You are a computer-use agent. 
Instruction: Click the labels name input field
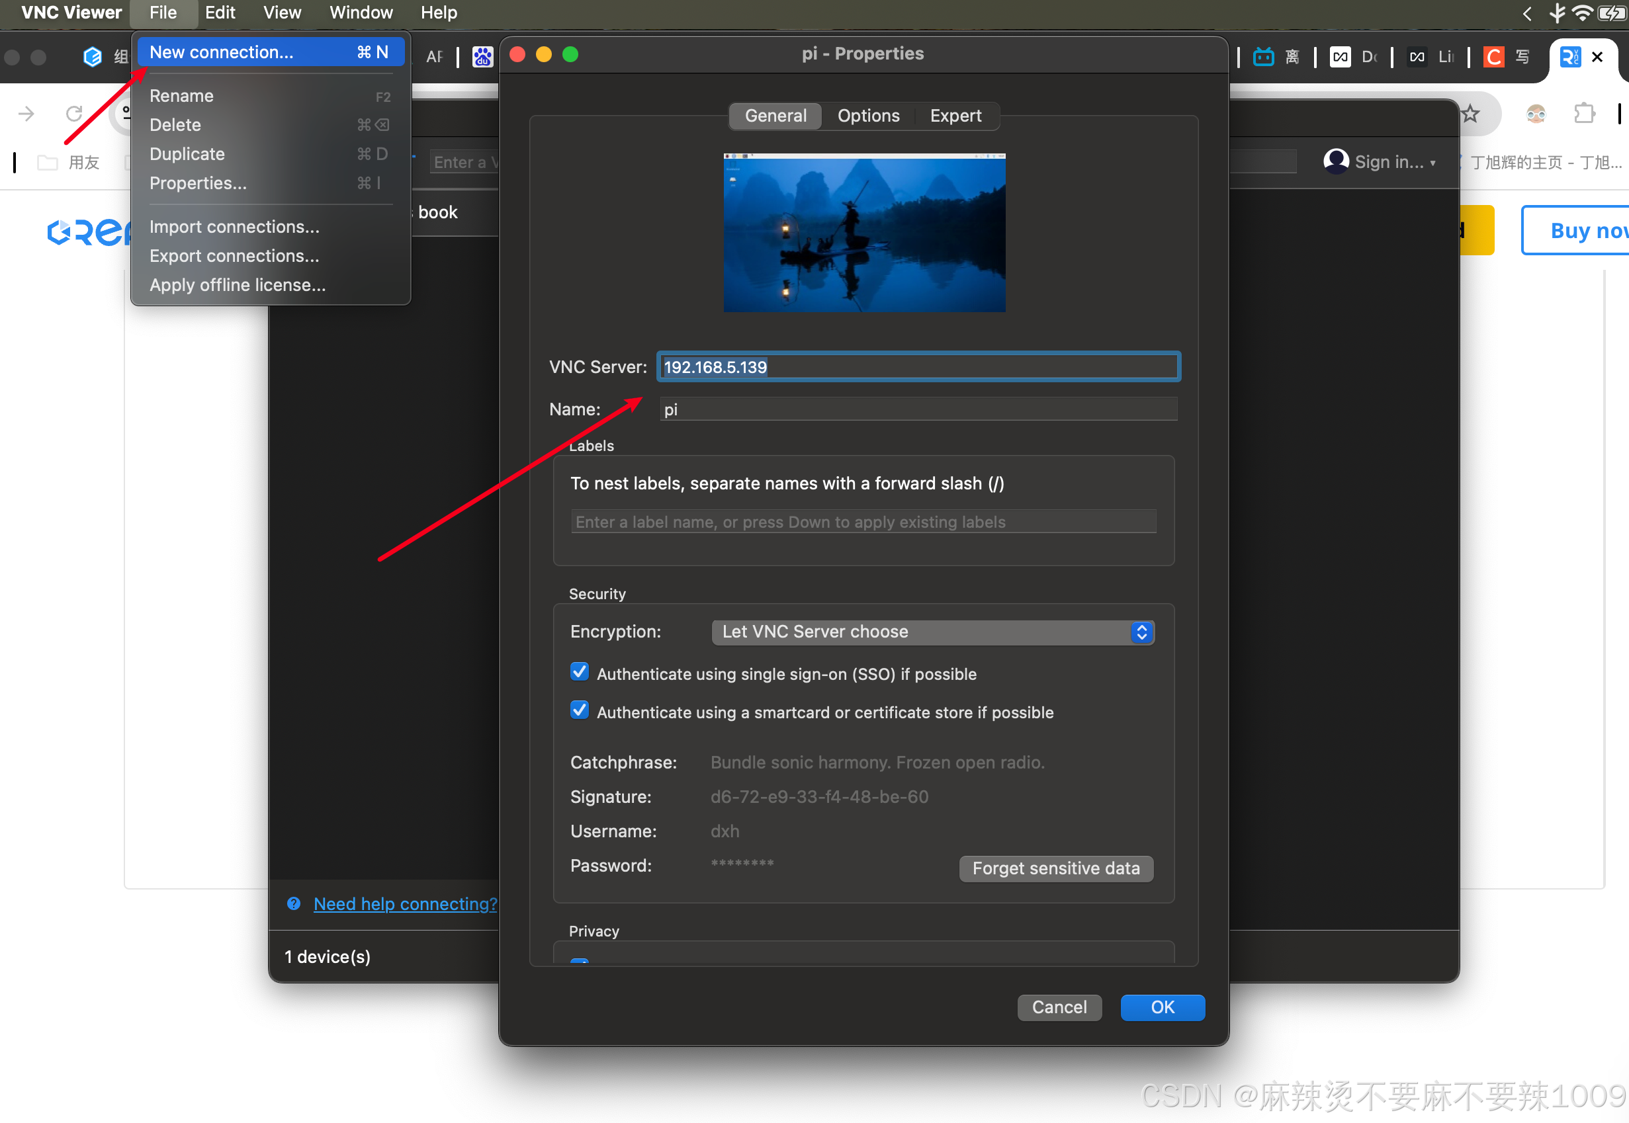[x=863, y=521]
